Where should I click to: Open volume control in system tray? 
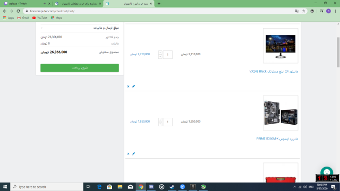305,187
